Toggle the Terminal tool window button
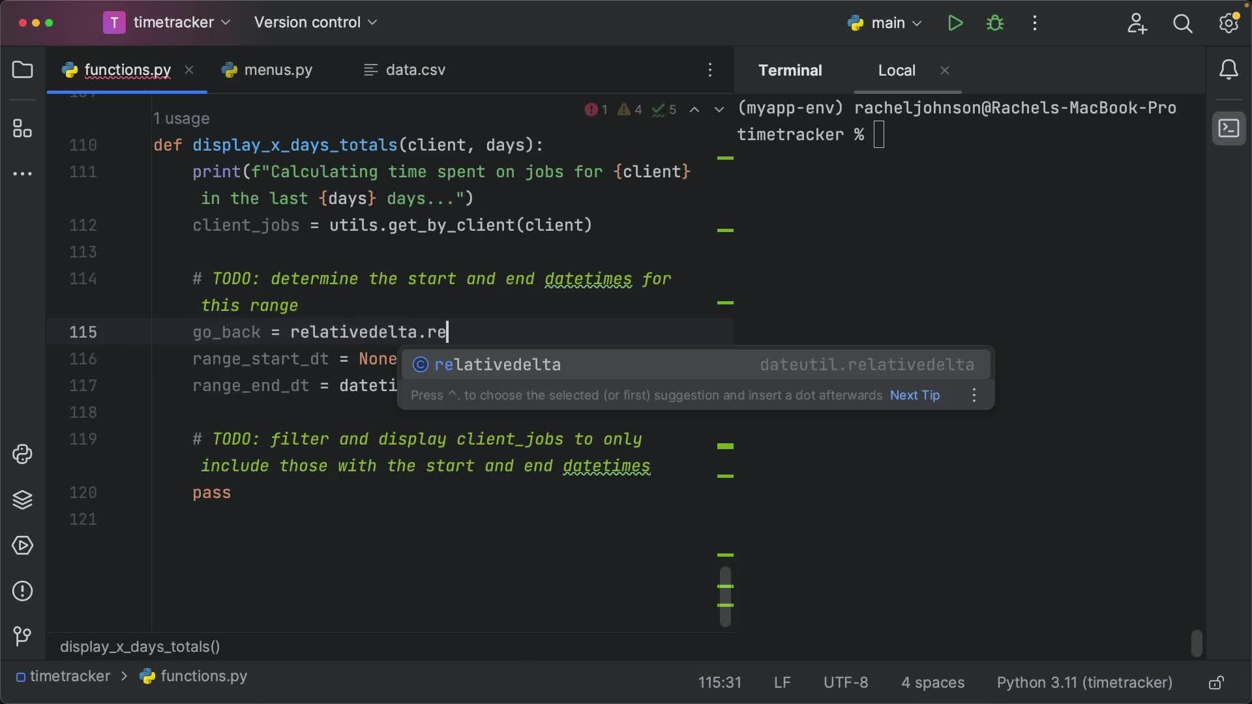Viewport: 1252px width, 704px height. 1229,128
